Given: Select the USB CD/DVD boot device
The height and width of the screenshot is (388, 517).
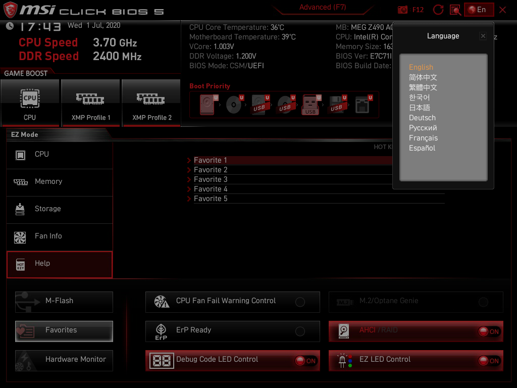Looking at the screenshot, I should coord(286,105).
